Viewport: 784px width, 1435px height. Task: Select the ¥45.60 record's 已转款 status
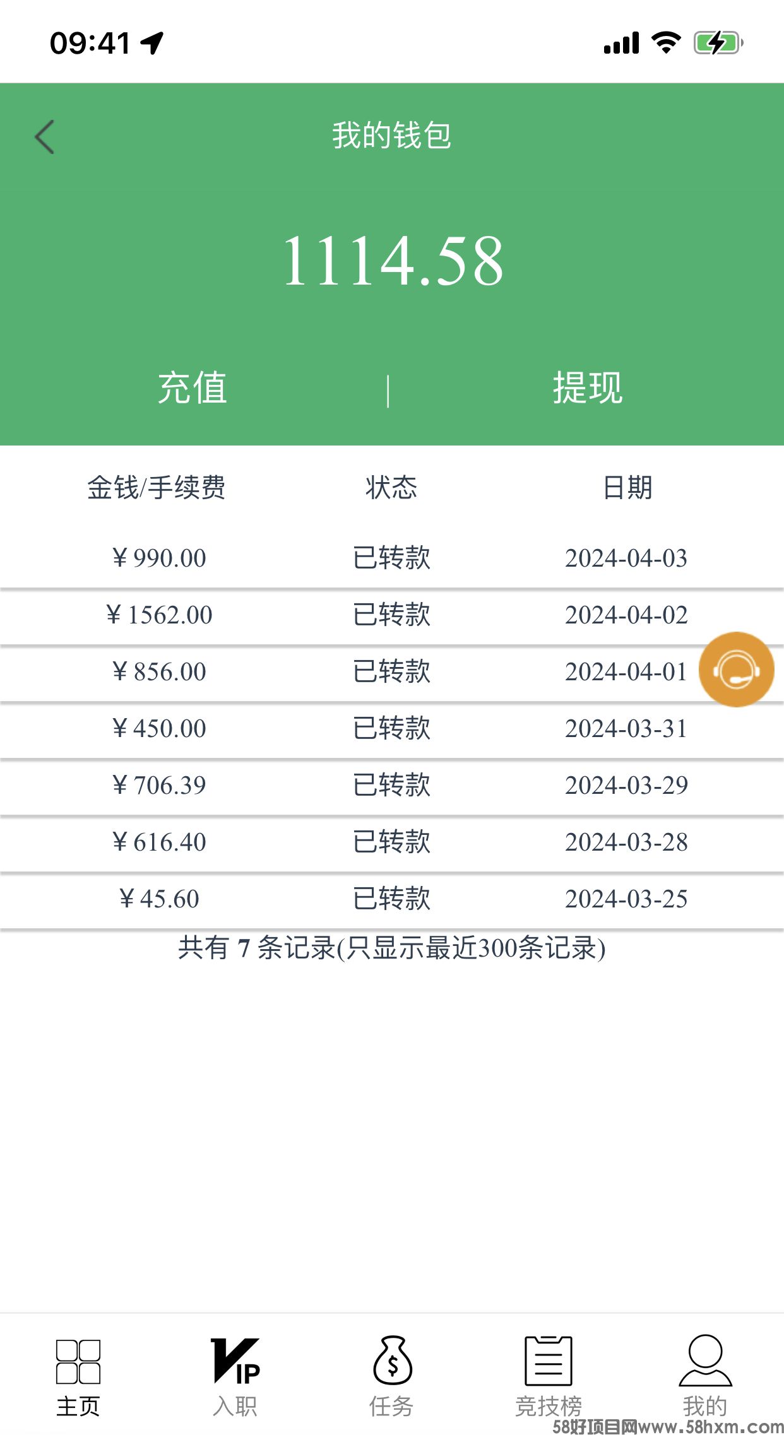pyautogui.click(x=391, y=899)
